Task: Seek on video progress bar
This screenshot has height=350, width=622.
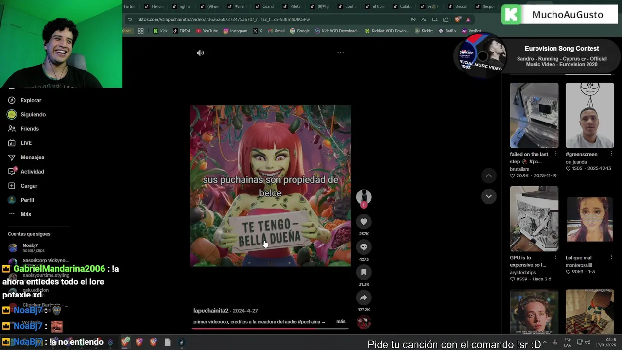Action: coord(270,328)
